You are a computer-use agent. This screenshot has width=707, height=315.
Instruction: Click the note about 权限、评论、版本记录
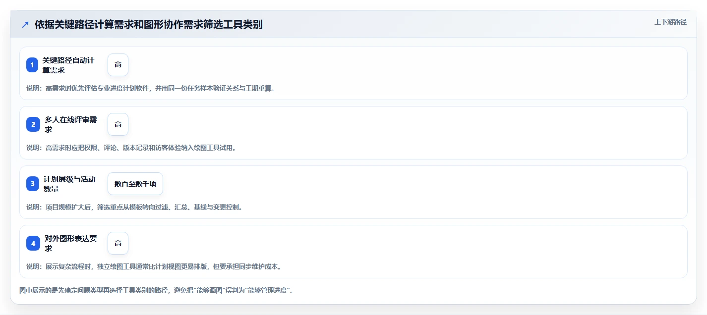[x=131, y=148]
